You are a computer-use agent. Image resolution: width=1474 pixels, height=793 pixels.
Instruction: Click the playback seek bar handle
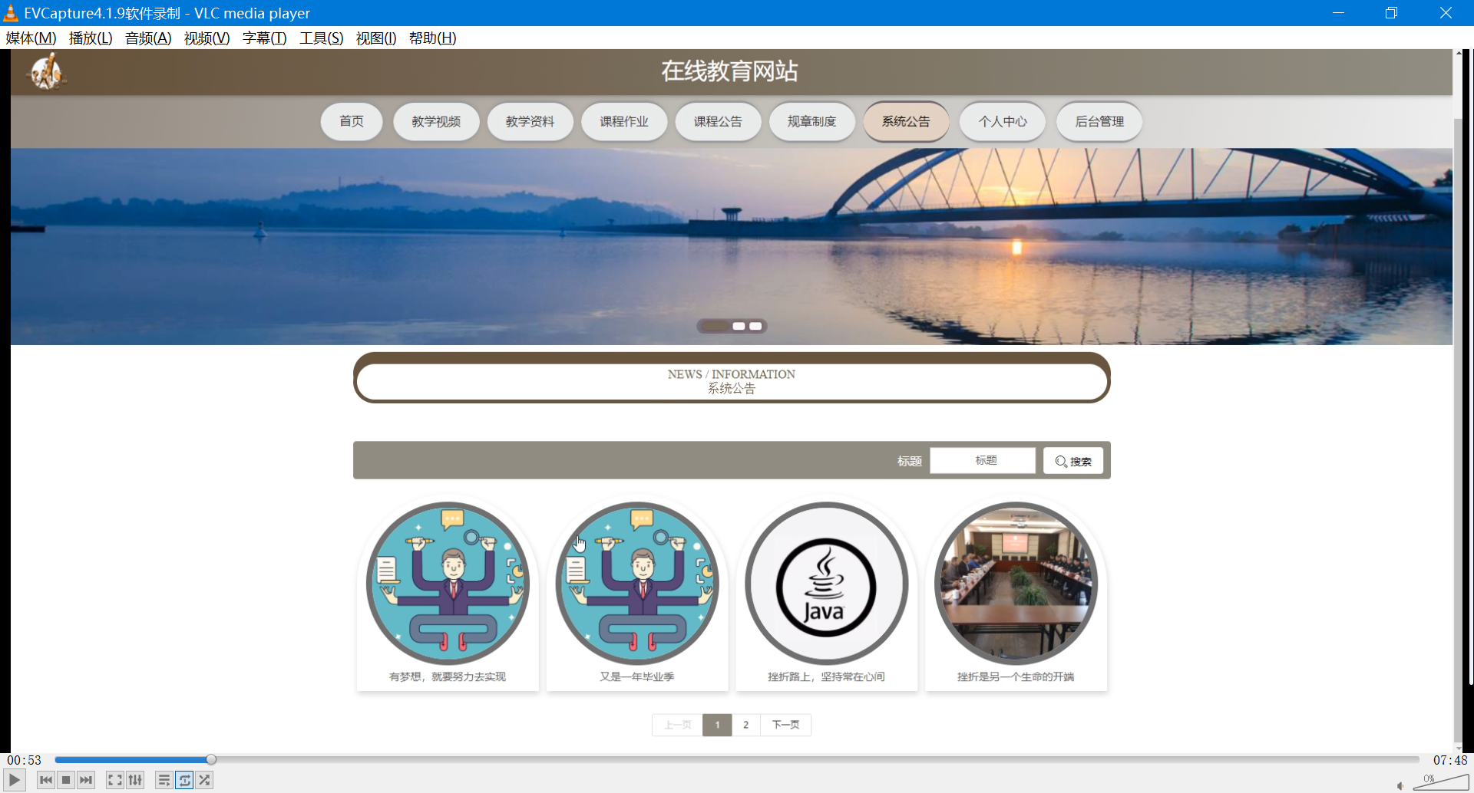tap(211, 759)
